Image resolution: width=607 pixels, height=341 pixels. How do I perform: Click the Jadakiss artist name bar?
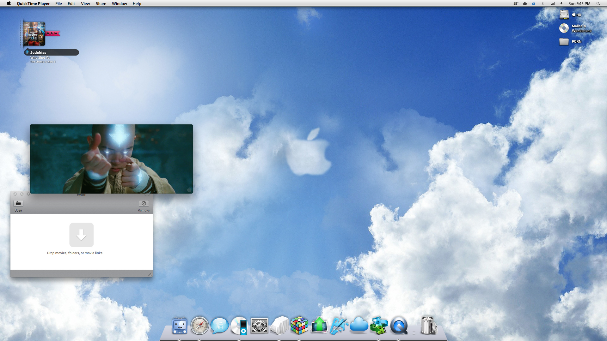(x=52, y=52)
